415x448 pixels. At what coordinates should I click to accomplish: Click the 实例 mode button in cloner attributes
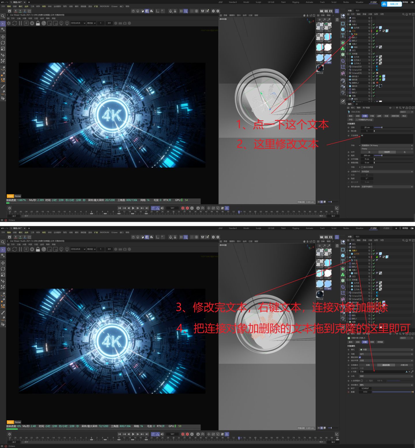(x=368, y=365)
